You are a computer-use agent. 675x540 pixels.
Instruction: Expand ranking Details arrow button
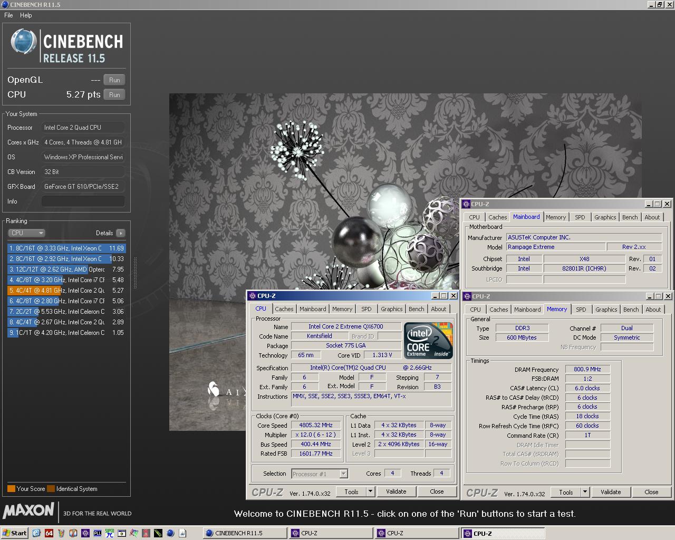pos(121,233)
